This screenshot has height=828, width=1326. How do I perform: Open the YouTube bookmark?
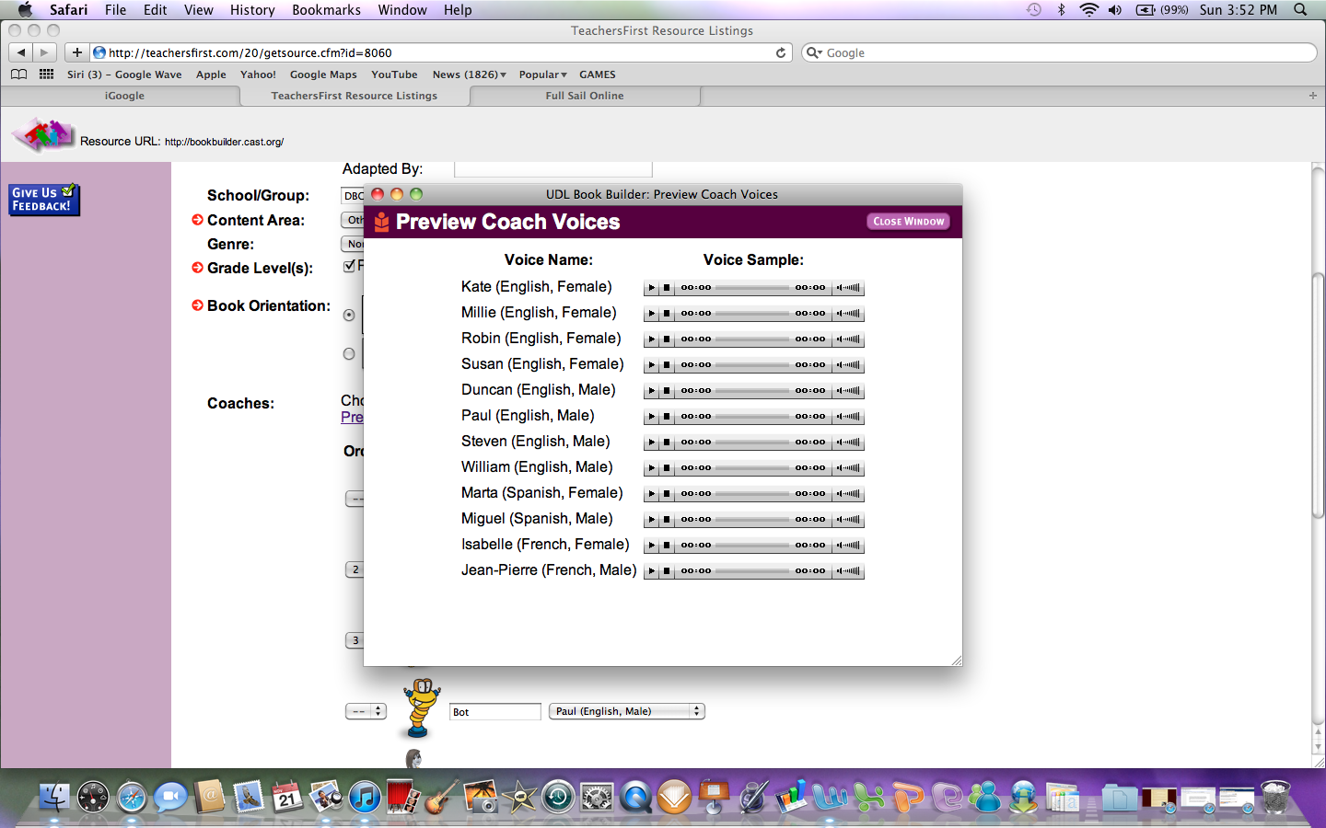(x=394, y=75)
